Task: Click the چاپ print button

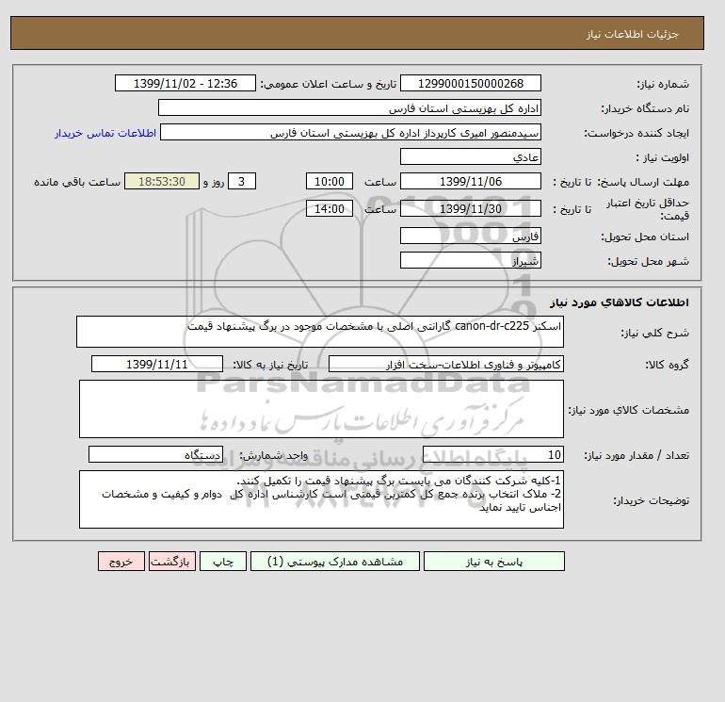Action: (x=223, y=562)
